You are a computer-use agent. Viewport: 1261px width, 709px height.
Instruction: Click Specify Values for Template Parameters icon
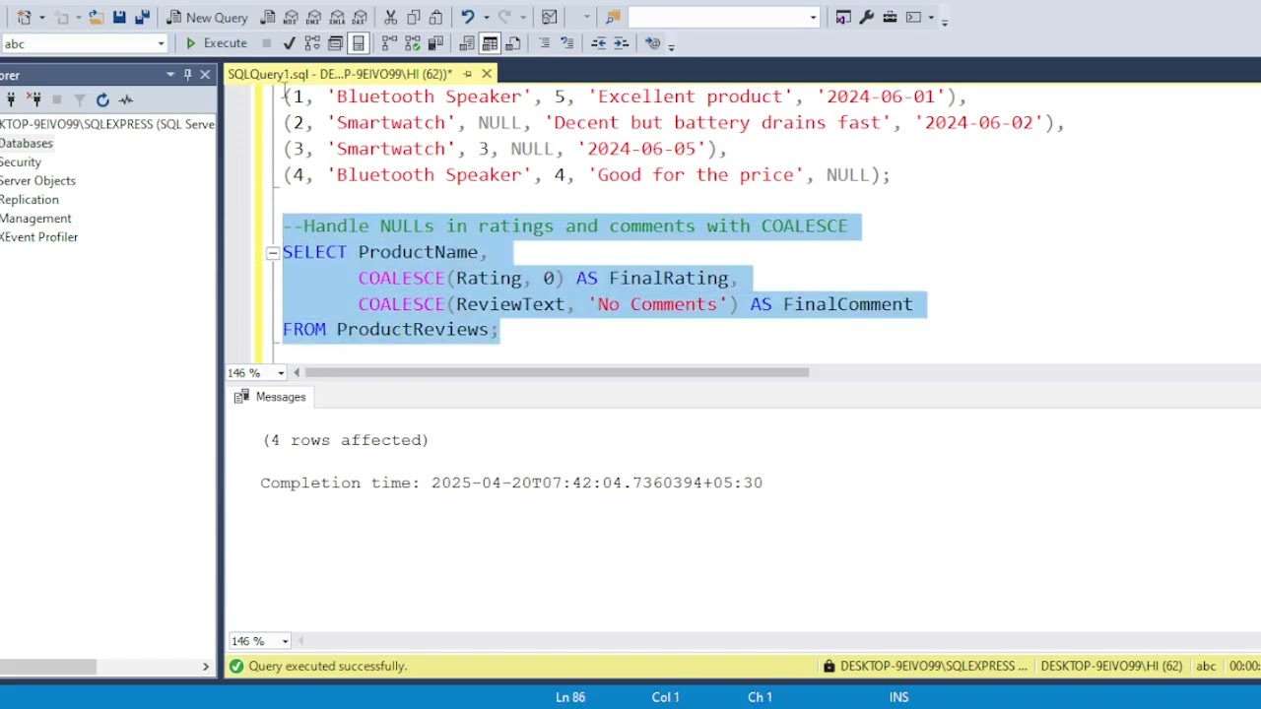coord(652,43)
